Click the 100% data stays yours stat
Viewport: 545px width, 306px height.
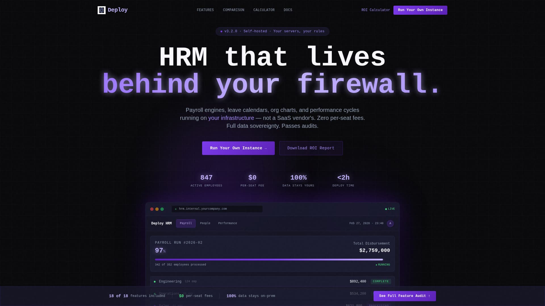tap(298, 180)
